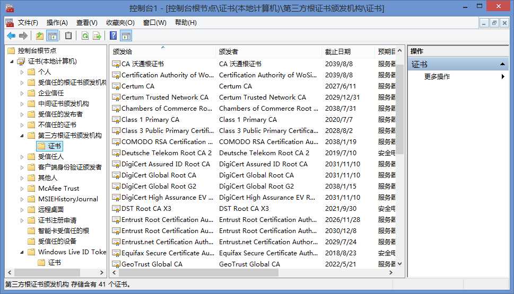Viewport: 514px width, 294px height.
Task: Sort by 颁发者 column header
Action: point(268,51)
